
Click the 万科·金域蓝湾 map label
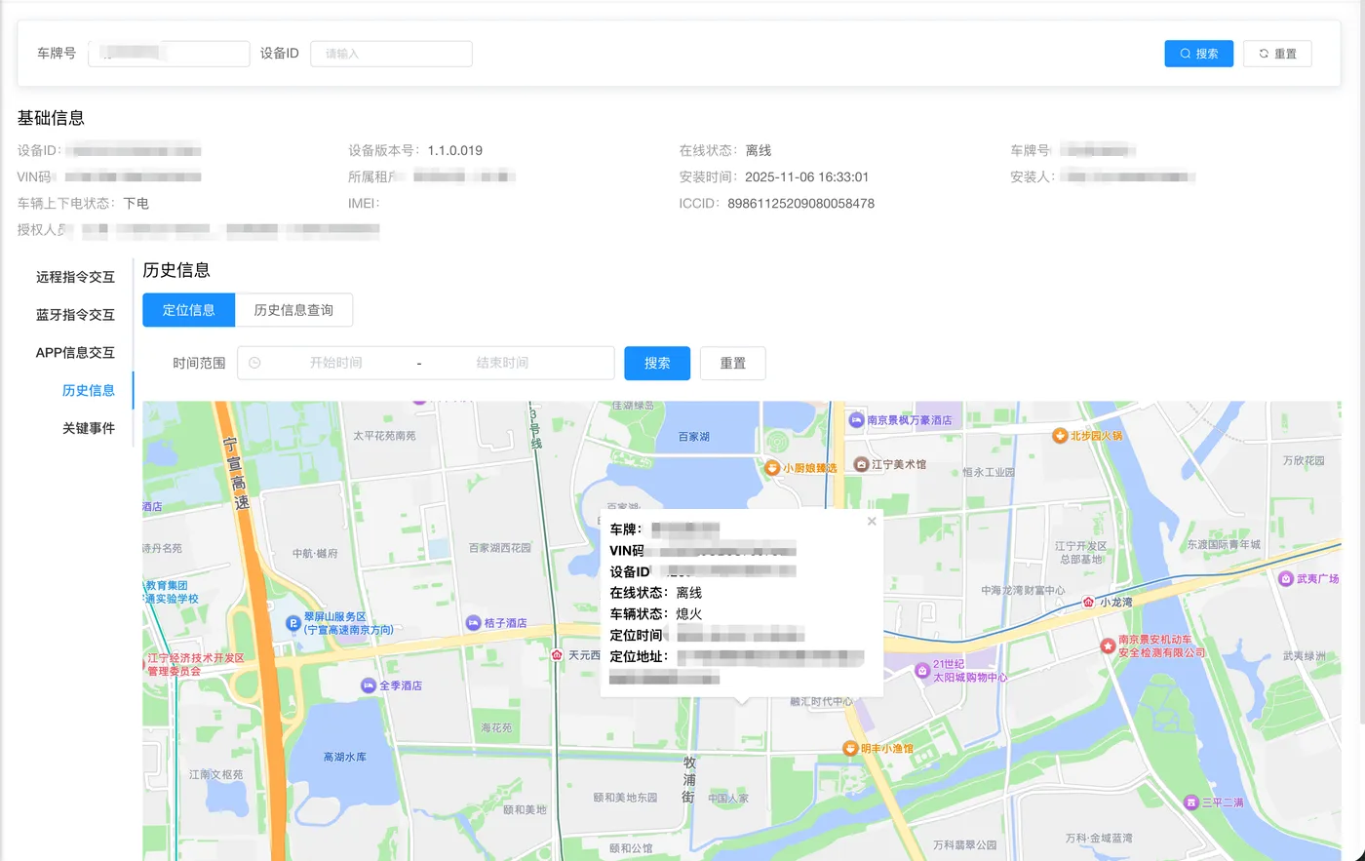click(1098, 838)
